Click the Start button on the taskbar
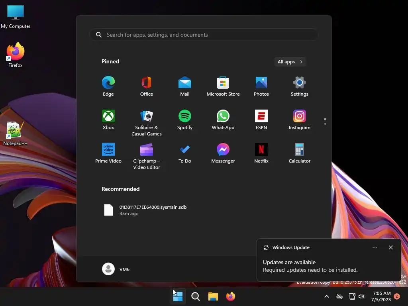The width and height of the screenshot is (408, 306). 178,296
